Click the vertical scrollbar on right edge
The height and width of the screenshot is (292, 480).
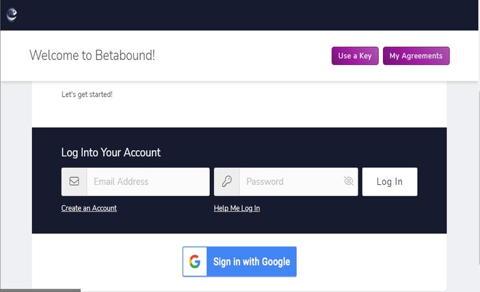click(x=479, y=177)
